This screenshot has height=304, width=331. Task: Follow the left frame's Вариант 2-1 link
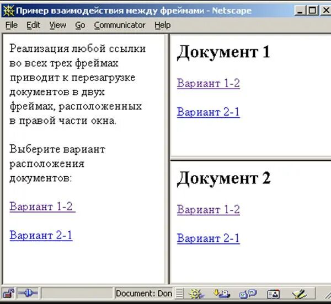click(41, 235)
